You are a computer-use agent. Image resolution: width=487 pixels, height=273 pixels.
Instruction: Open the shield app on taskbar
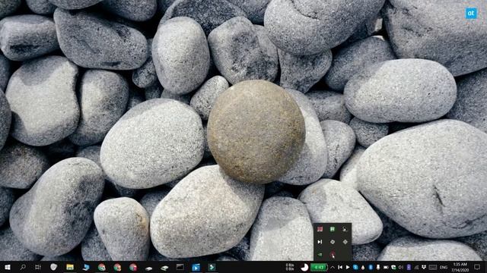[x=54, y=267]
